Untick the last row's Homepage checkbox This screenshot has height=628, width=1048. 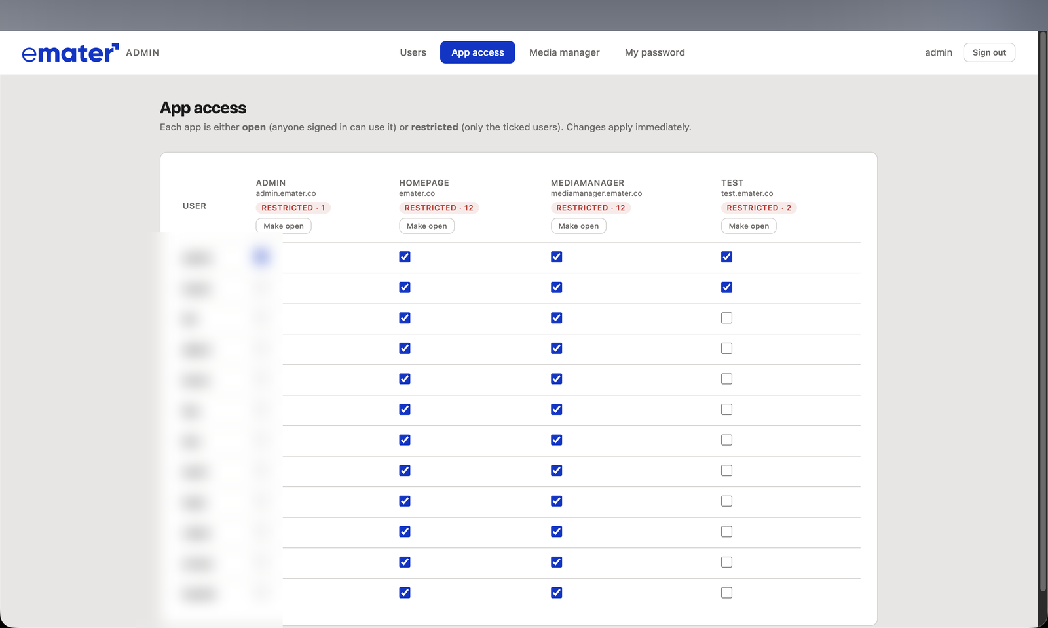click(405, 593)
